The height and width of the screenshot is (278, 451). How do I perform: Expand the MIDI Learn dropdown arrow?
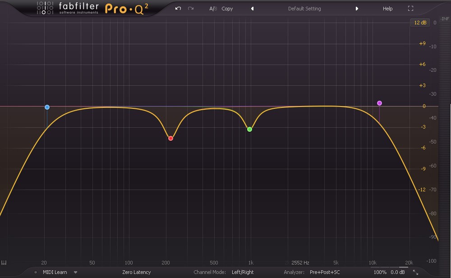tap(75, 272)
